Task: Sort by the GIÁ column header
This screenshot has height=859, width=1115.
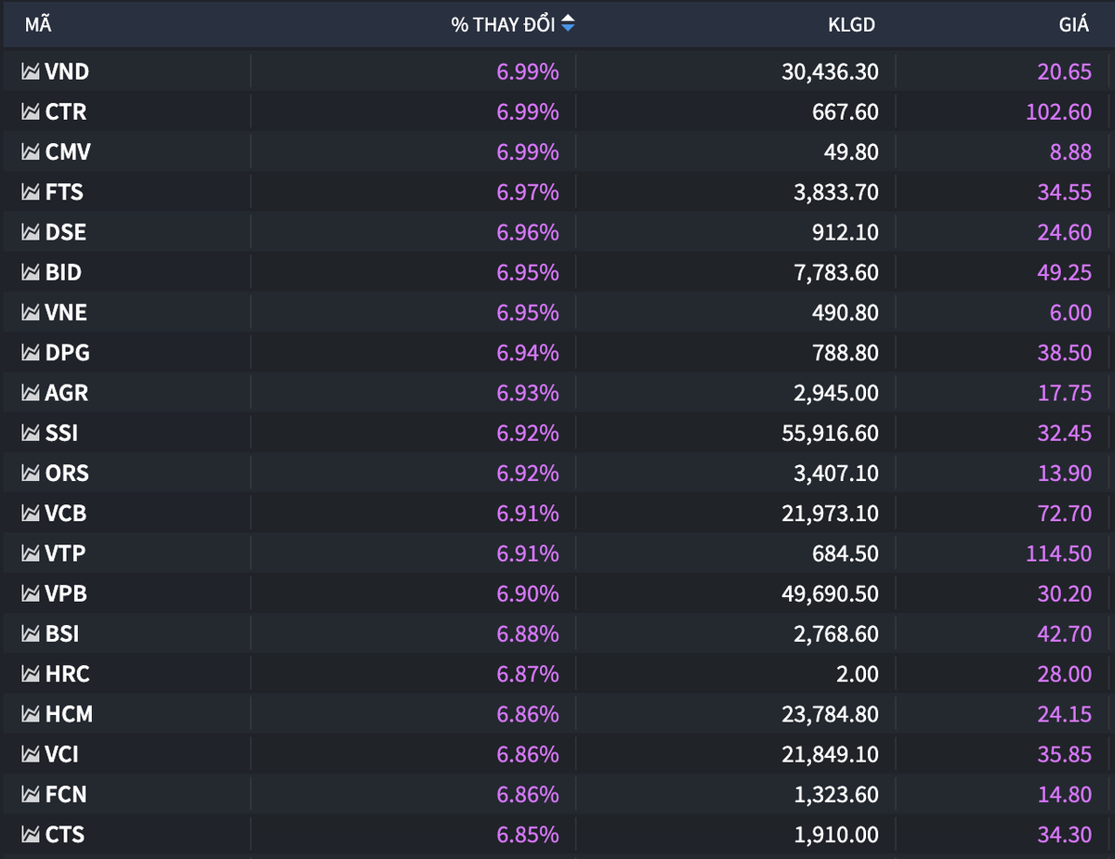Action: click(1073, 25)
